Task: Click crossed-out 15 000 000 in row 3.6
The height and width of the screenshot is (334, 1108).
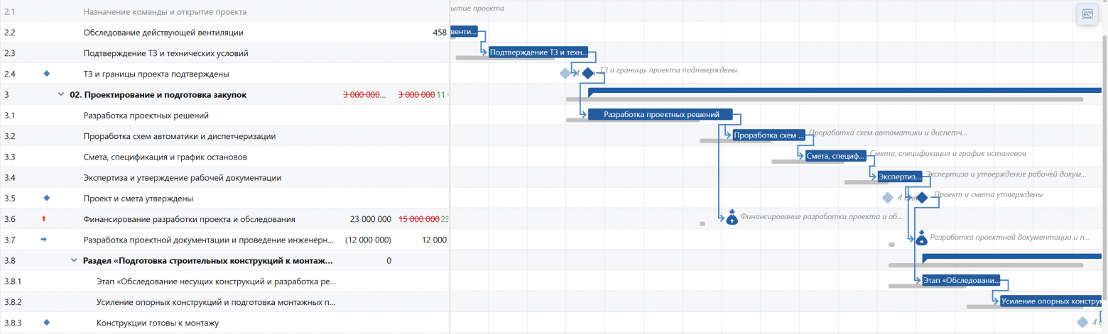Action: (419, 219)
